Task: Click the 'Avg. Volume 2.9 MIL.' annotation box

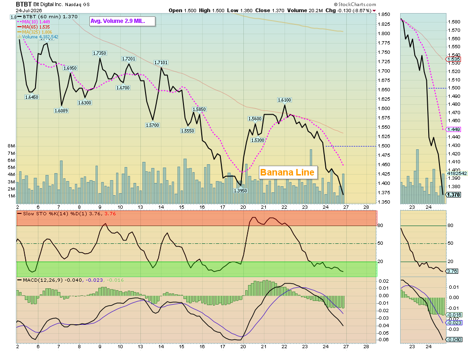Action: pyautogui.click(x=122, y=21)
